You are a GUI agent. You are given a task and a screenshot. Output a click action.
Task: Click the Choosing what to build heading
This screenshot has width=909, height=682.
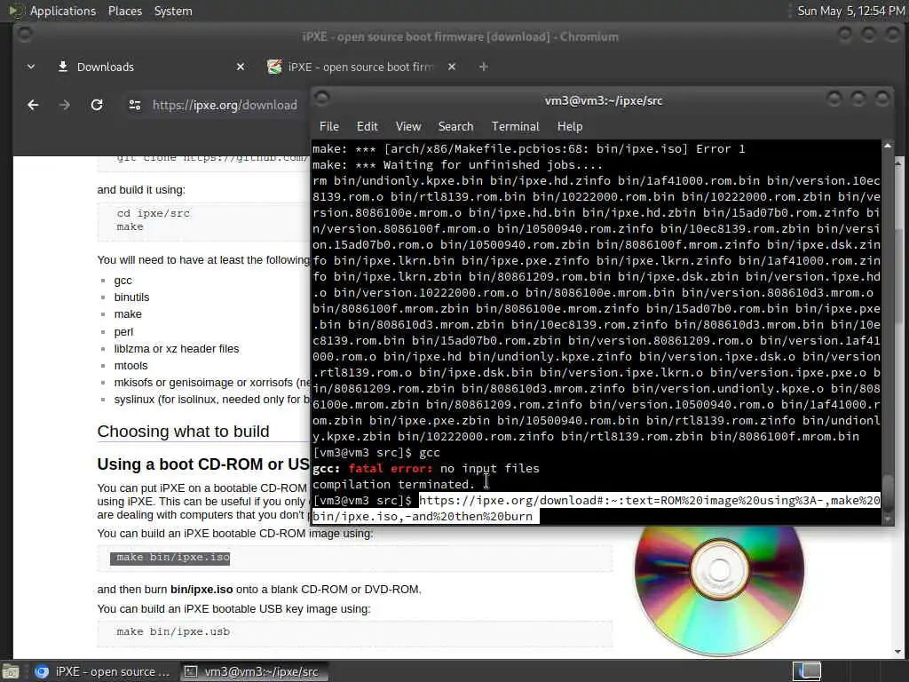[183, 432]
